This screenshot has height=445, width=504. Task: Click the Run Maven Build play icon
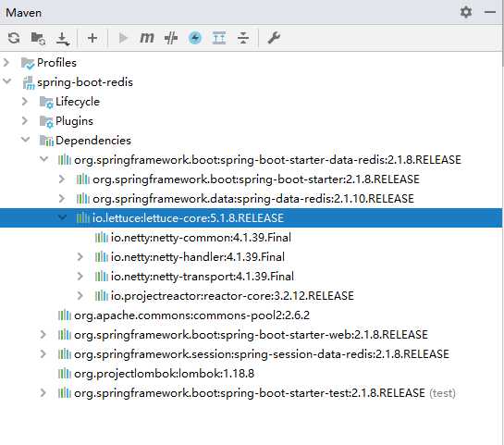[123, 38]
